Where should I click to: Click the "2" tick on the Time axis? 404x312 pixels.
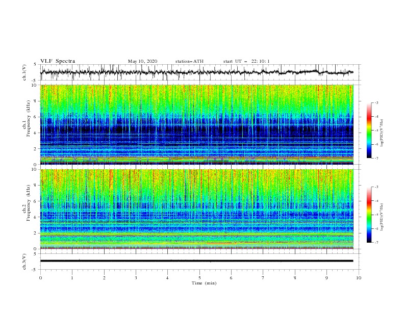tap(104, 278)
